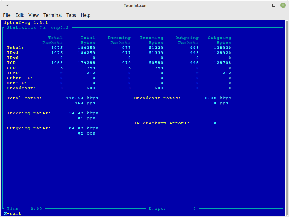The height and width of the screenshot is (217, 289).
Task: Click the 82 pps outgoing rate
Action: click(x=87, y=133)
